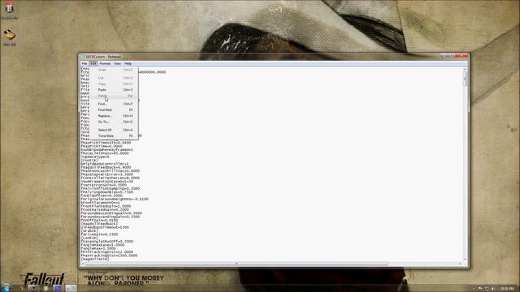Click the fMinTrackingDist=12.0000 line

[106, 252]
